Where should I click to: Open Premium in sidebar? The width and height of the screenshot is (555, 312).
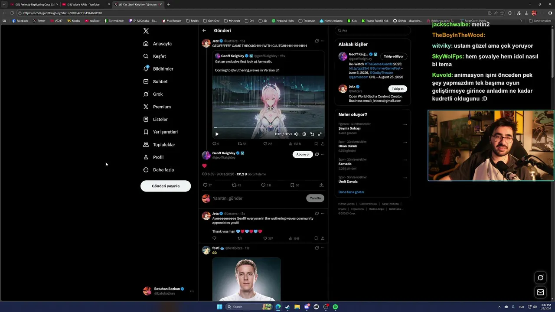click(157, 107)
